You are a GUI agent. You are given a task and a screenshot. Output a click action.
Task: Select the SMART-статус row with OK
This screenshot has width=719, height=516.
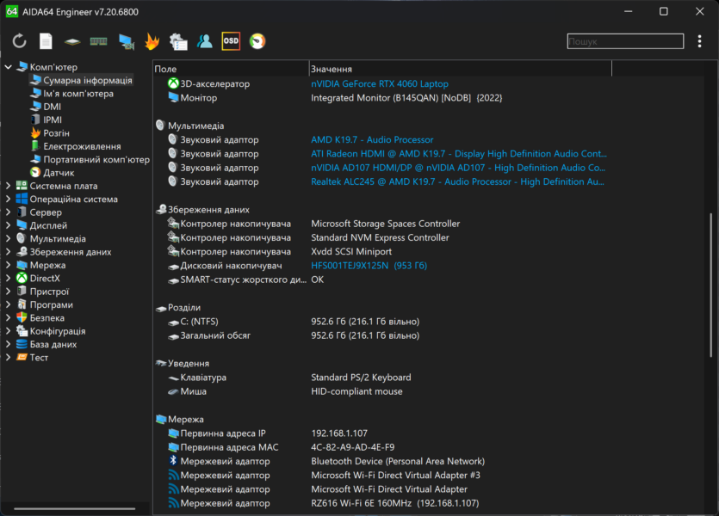[x=428, y=279]
